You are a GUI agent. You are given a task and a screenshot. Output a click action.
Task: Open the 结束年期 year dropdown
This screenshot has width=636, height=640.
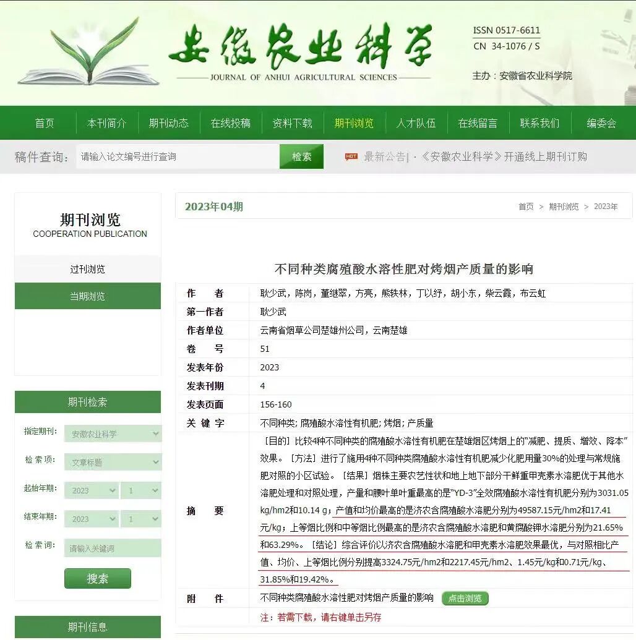tap(91, 519)
